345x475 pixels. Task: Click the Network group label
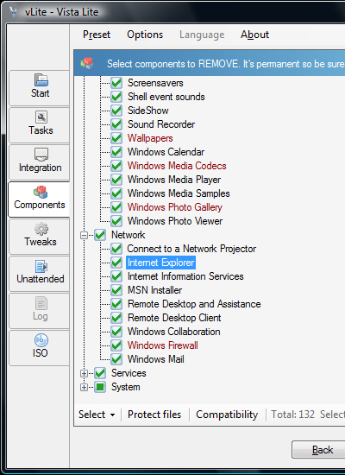129,235
